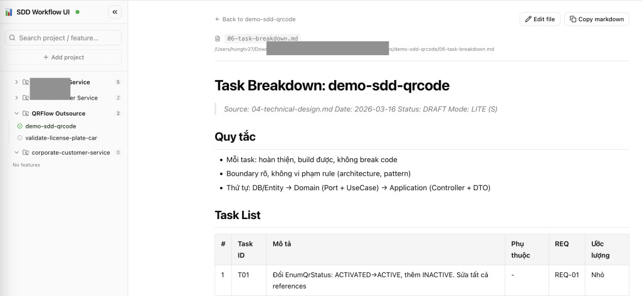Collapse the QRFlow Outsource project chevron
Screen dimensions: 642x296
16,113
